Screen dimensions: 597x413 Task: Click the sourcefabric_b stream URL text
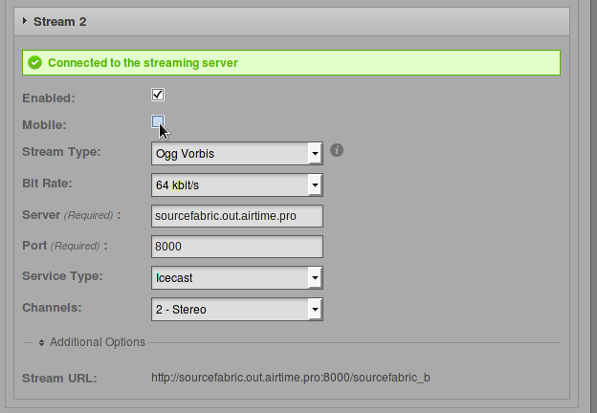point(291,378)
